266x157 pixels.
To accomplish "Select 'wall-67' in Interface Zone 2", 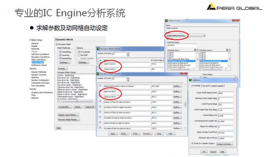I will point(203,53).
